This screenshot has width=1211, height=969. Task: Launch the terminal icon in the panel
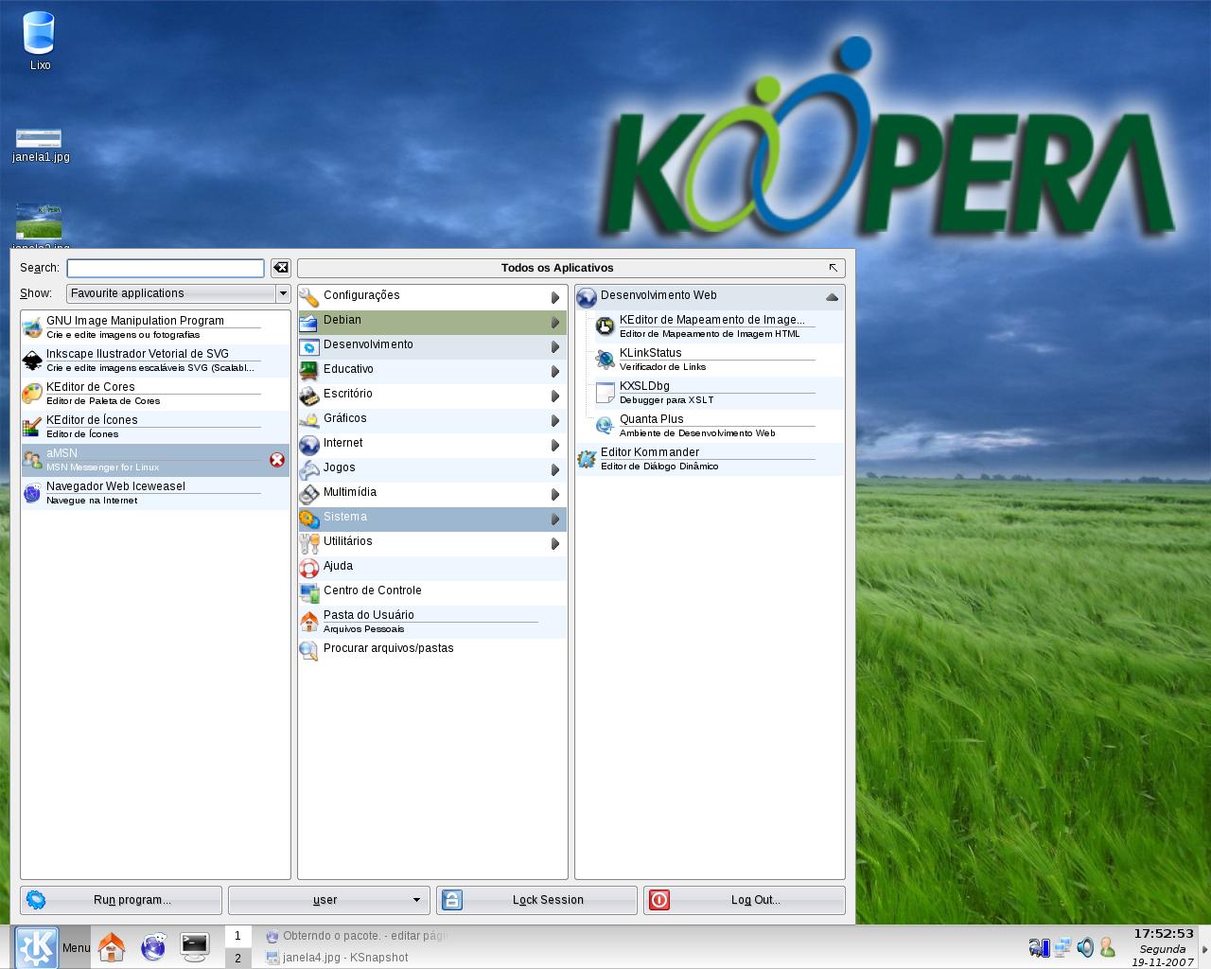[195, 946]
